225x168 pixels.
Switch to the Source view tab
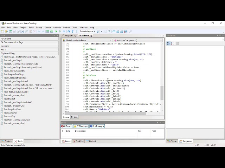tap(66, 117)
